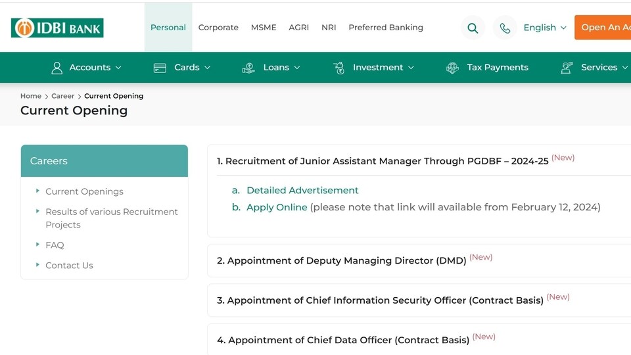Expand the Loans dropdown chevron

(x=297, y=68)
